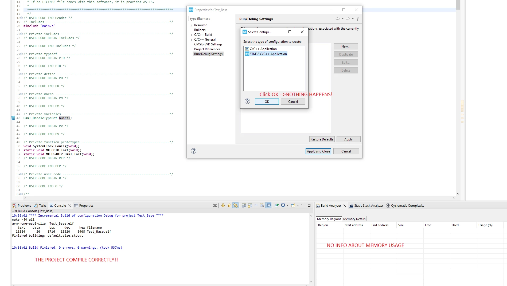Open the Display Selected Console dropdown arrow
Image resolution: width=507 pixels, height=286 pixels.
pyautogui.click(x=288, y=205)
